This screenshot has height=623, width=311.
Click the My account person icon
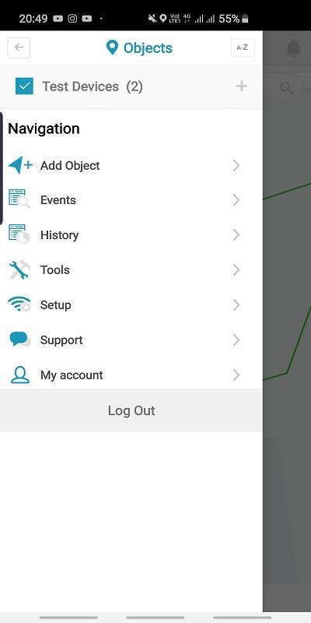tap(20, 375)
